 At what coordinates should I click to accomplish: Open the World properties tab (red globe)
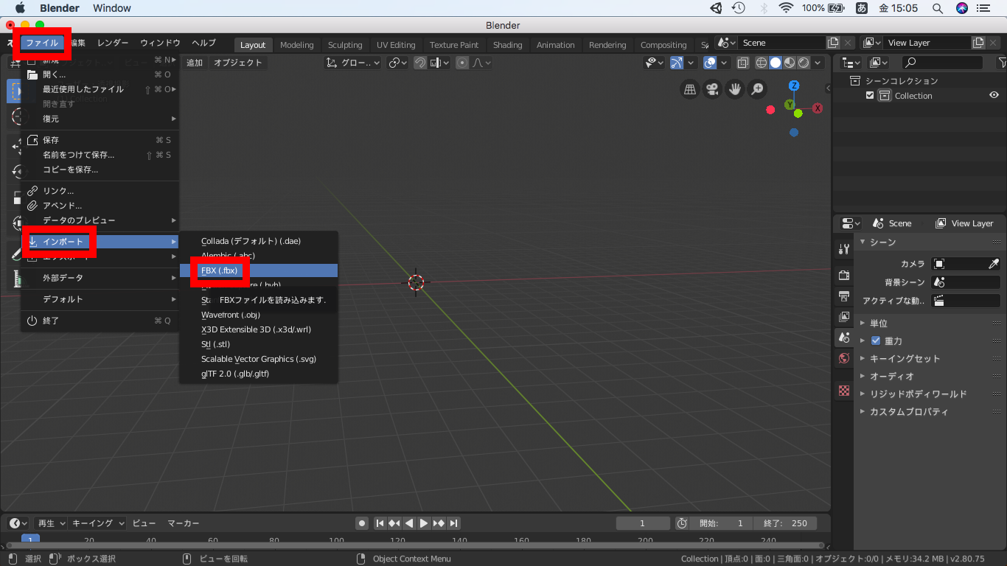pos(844,358)
